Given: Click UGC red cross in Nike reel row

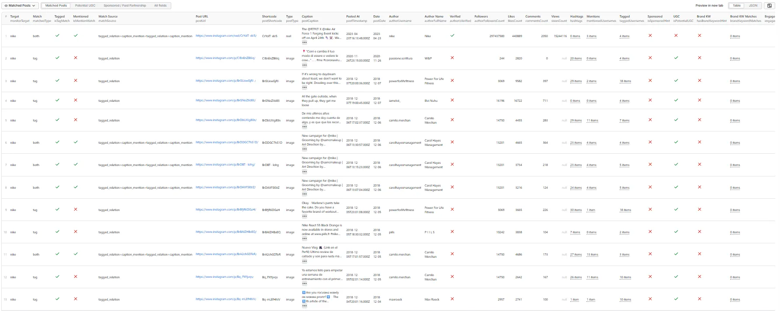Looking at the screenshot, I should 676,35.
